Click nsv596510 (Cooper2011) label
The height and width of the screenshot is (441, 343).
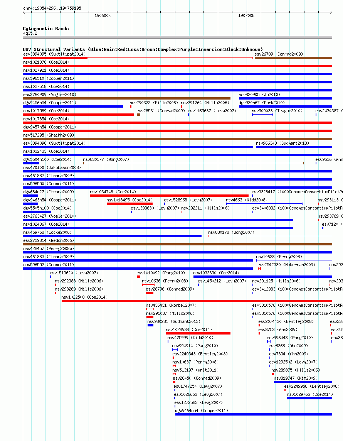pos(49,78)
